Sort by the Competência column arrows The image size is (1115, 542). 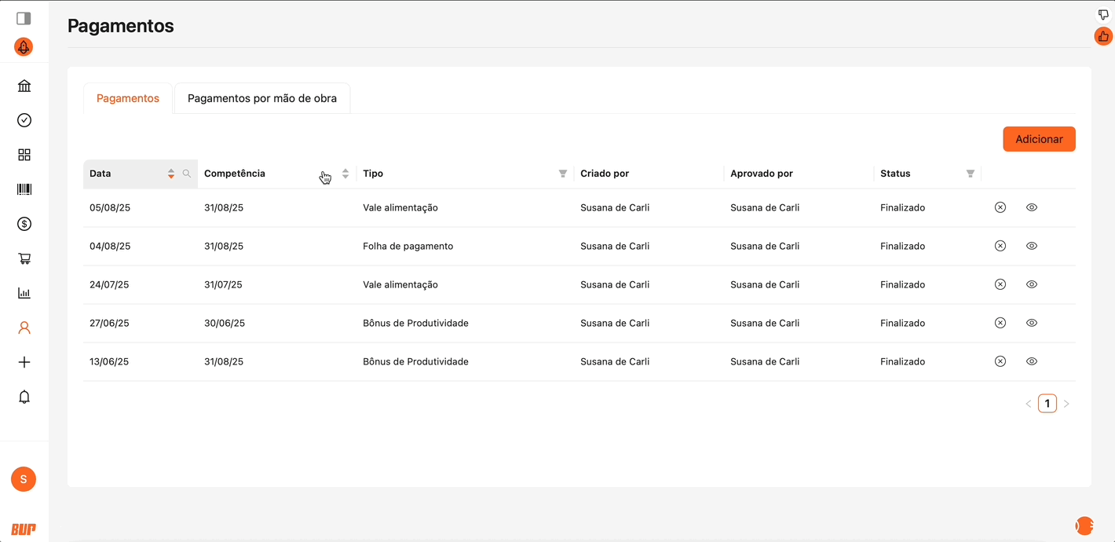pyautogui.click(x=345, y=174)
